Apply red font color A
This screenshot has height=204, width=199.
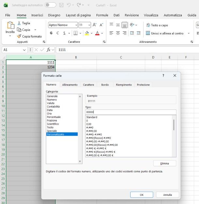[x=97, y=33]
